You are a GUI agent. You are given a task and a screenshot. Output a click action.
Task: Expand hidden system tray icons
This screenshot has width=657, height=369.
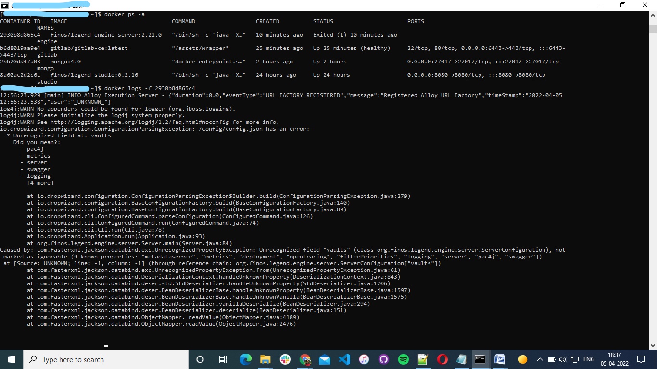click(x=541, y=359)
